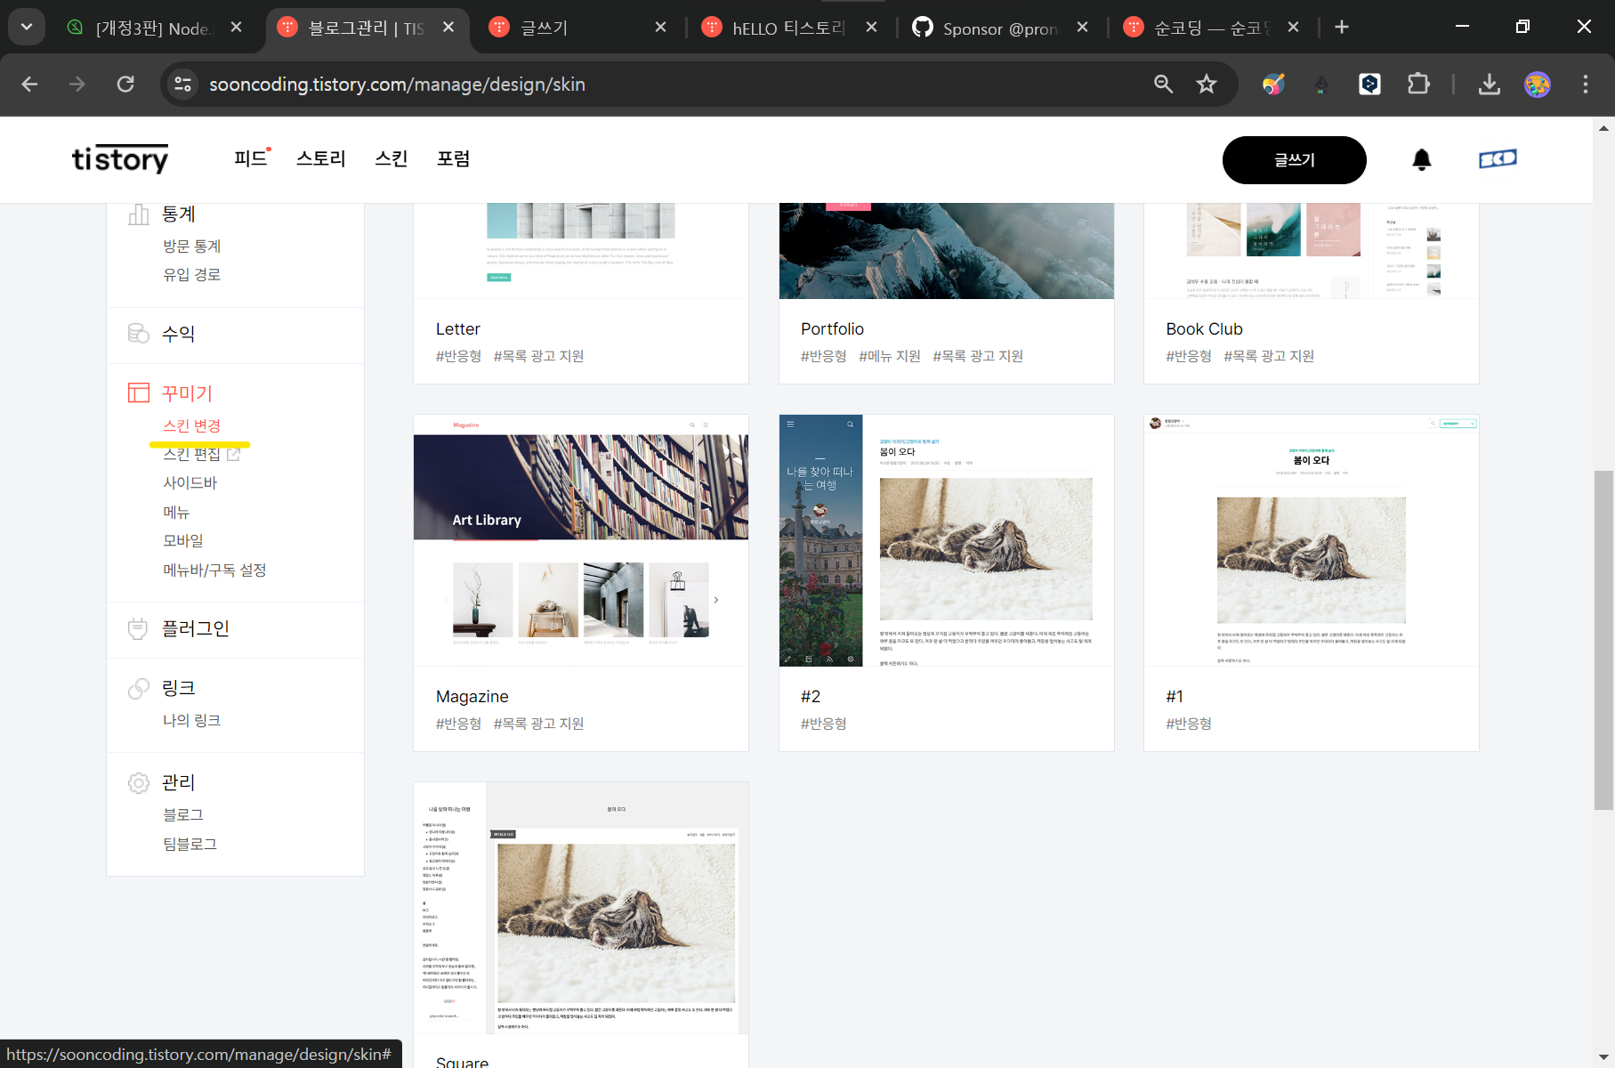Open the Chrome three-dot menu

coord(1585,84)
